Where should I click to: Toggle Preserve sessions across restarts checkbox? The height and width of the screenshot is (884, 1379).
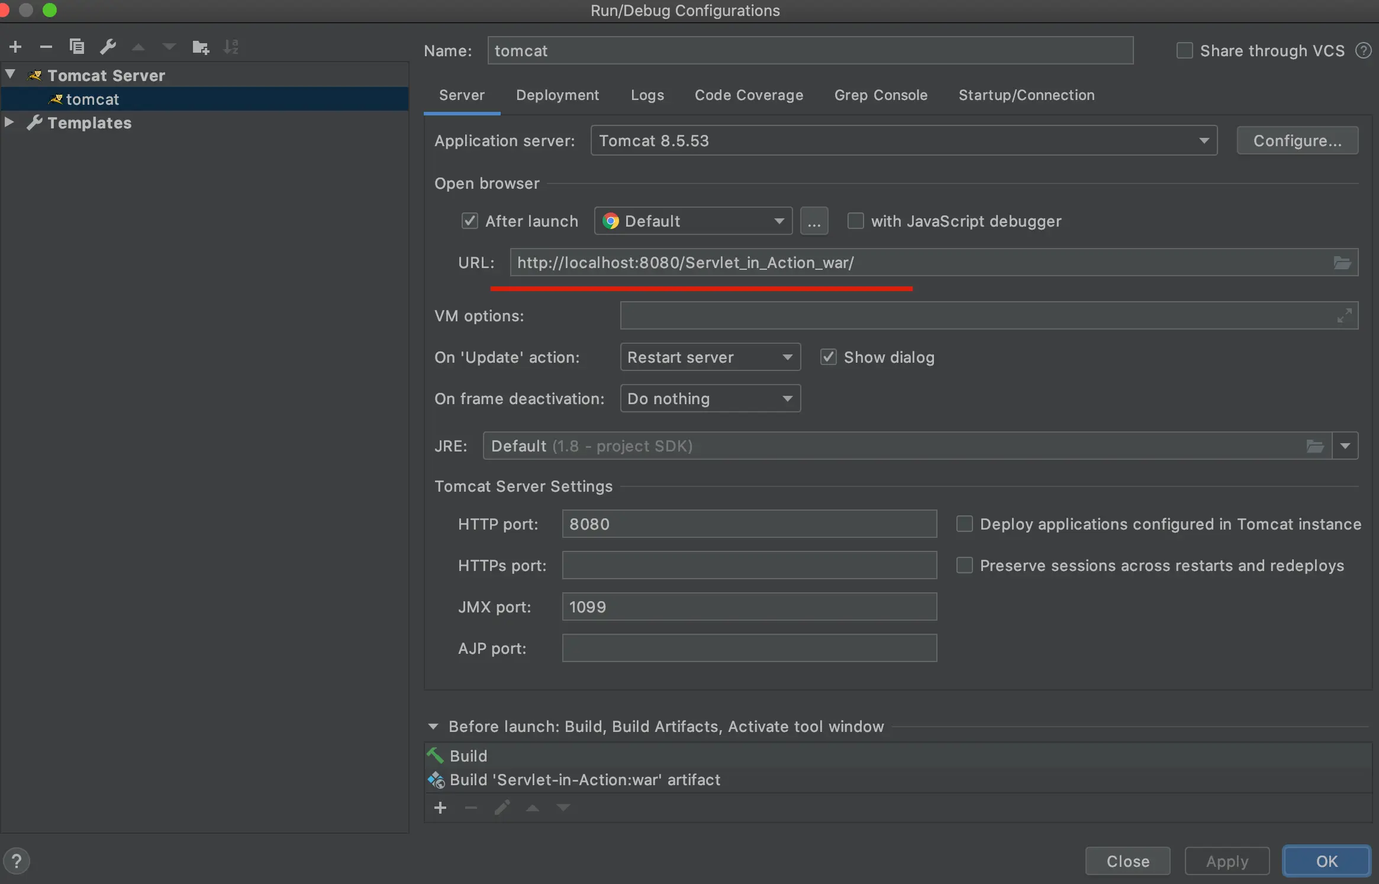pyautogui.click(x=965, y=566)
